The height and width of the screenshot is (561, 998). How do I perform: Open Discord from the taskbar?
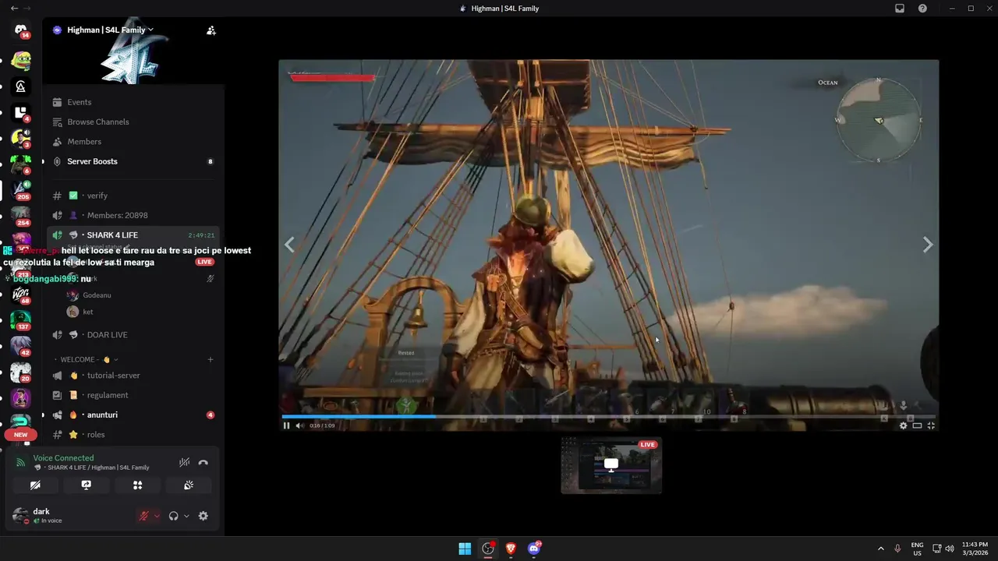(x=534, y=549)
